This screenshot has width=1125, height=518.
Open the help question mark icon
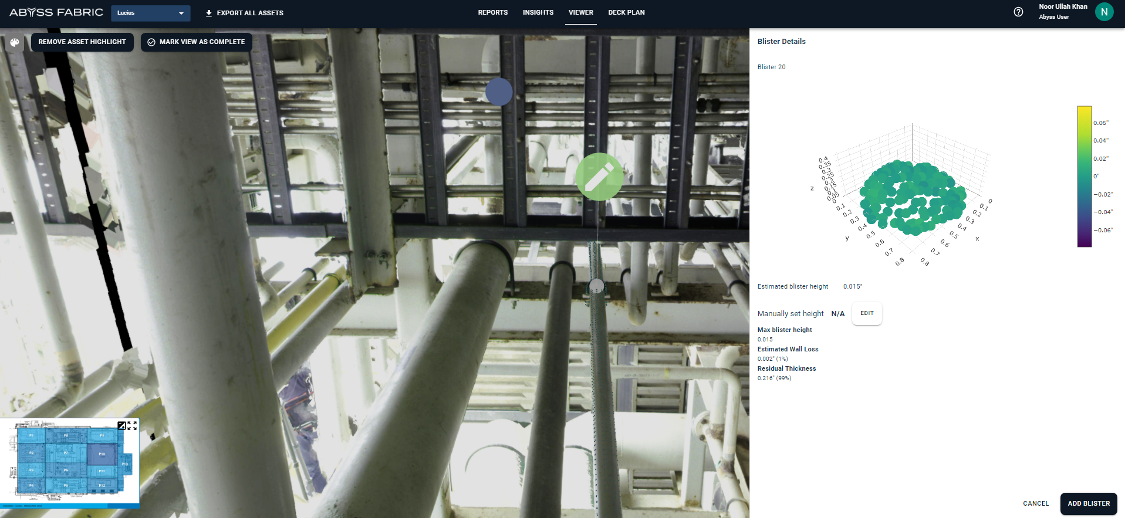(1018, 12)
